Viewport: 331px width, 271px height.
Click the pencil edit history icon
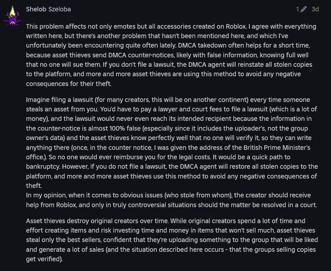(x=303, y=9)
